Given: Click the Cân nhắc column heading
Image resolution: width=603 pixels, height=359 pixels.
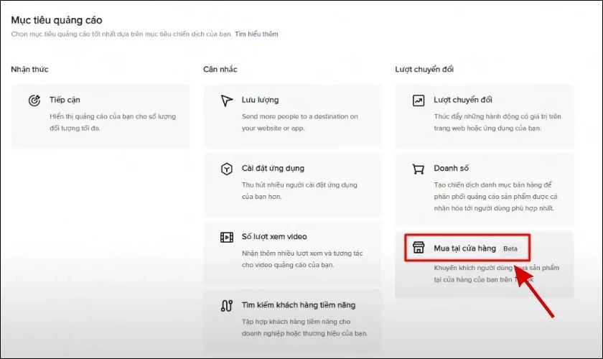Looking at the screenshot, I should tap(220, 69).
